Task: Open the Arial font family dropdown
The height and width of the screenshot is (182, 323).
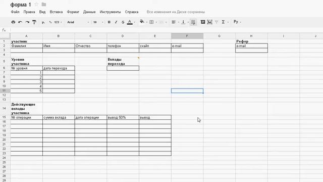Action: pos(78,22)
